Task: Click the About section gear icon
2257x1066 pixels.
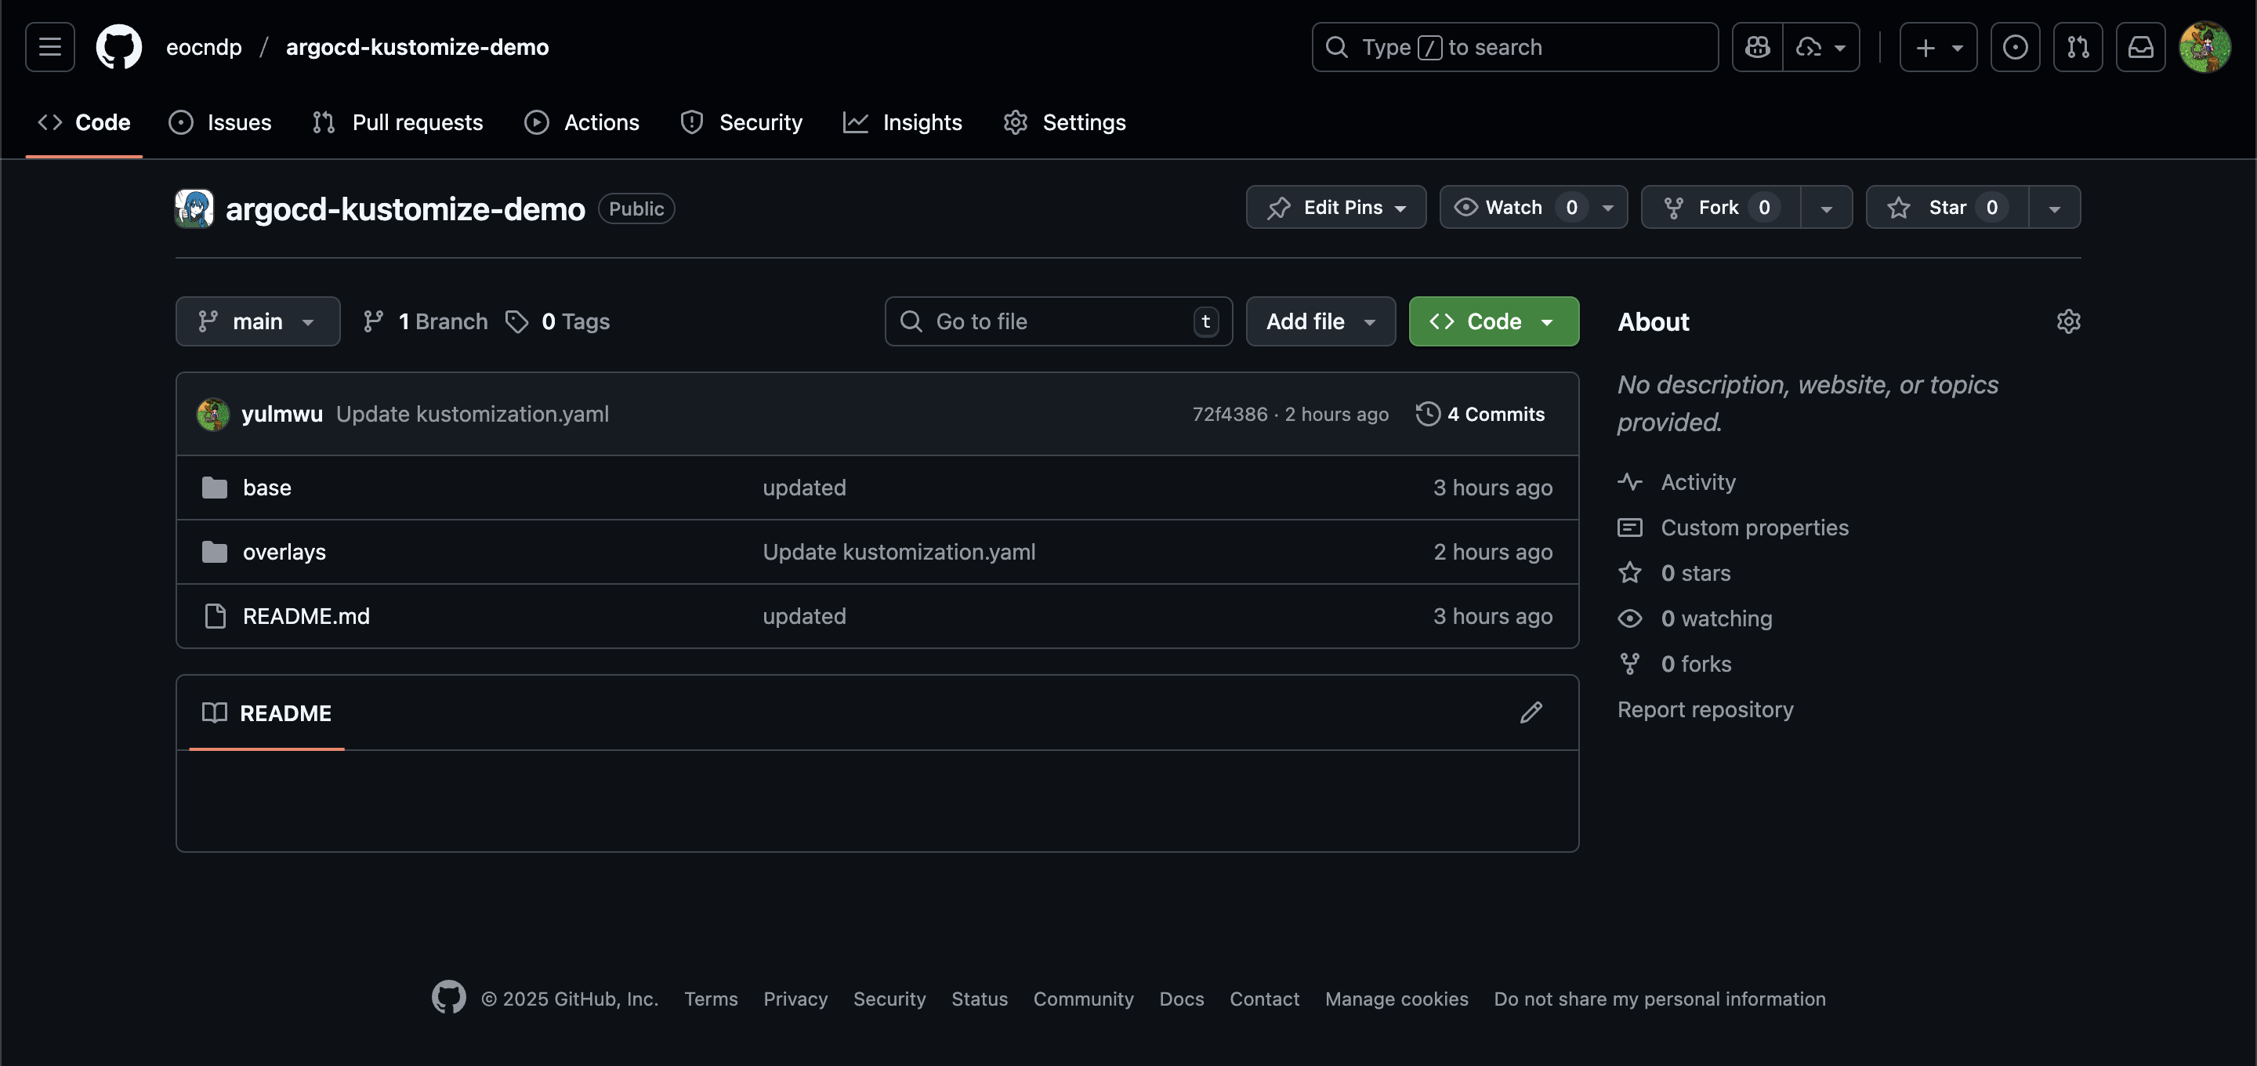Action: click(2068, 321)
